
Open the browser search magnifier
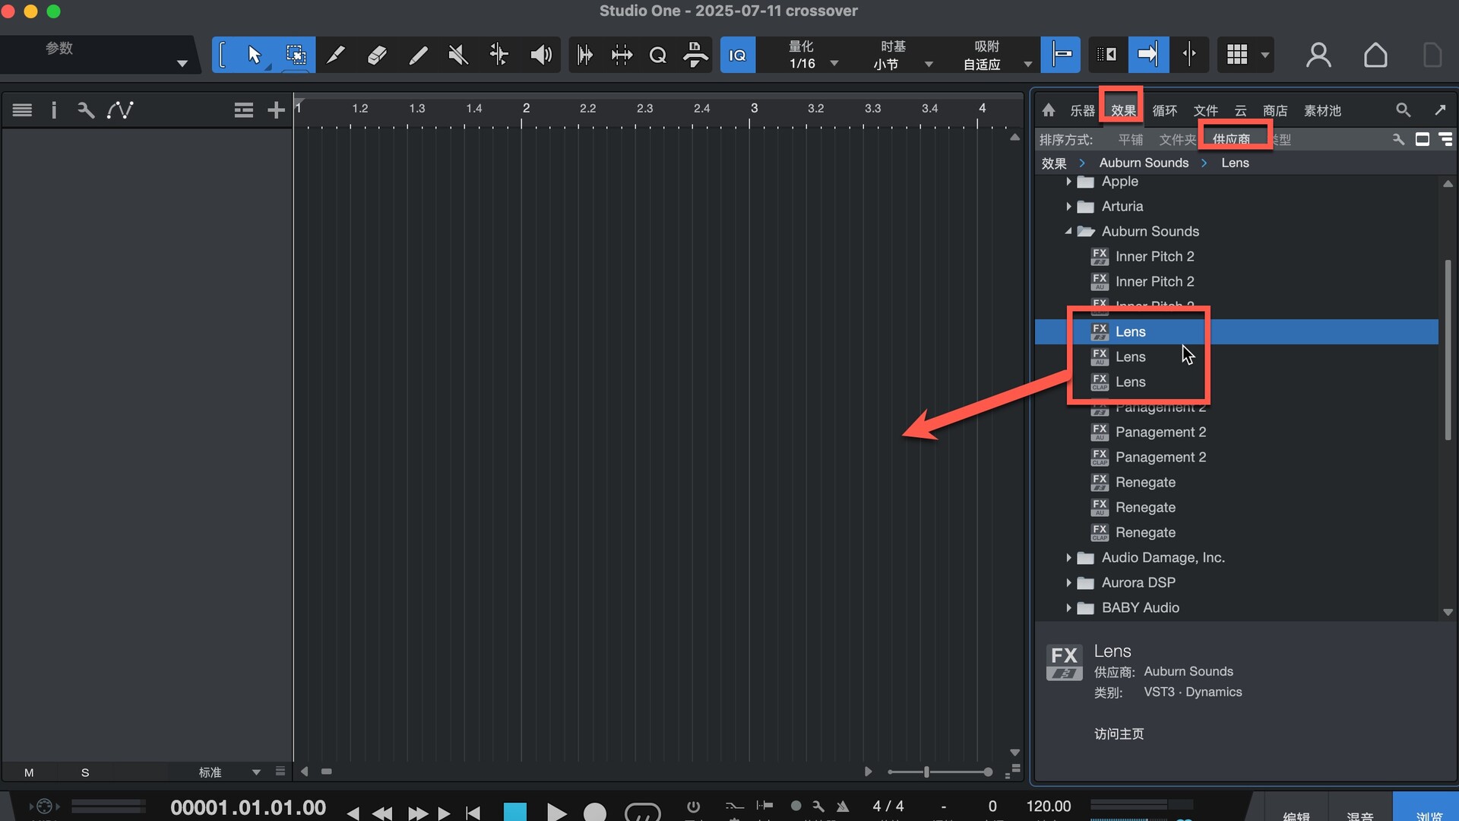point(1403,110)
